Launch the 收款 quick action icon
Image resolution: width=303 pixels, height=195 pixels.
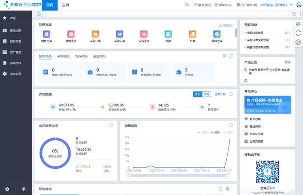click(x=168, y=34)
